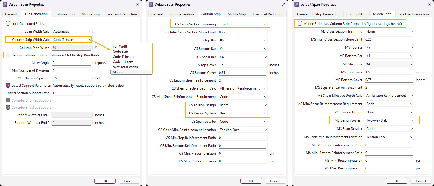
Task: Switch to Strip Generation tab in middle dialog
Action: pos(182,14)
